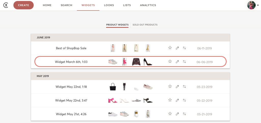Click the edit pencil for Best of ShopBop Sale
The image size is (261, 123).
click(177, 48)
